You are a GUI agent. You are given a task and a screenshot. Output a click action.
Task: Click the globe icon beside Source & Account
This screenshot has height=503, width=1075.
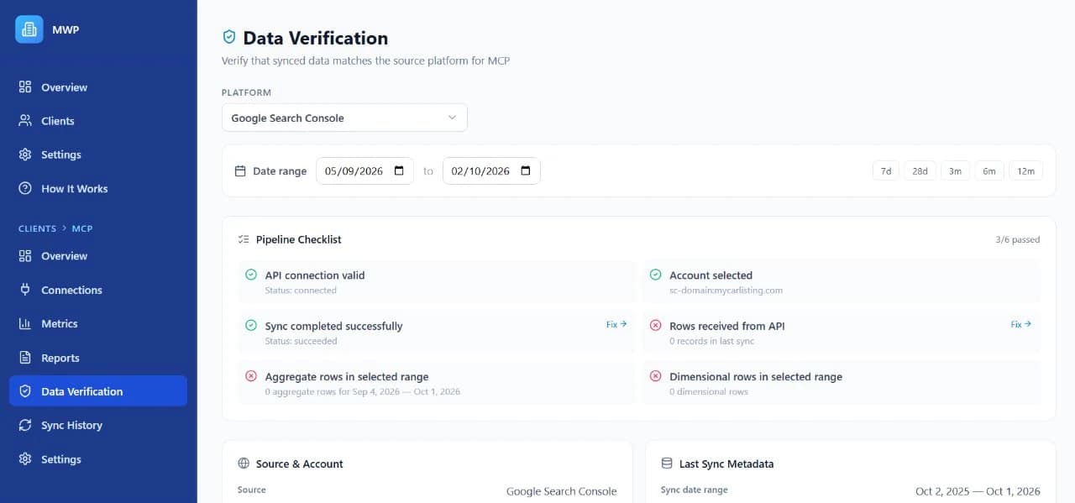pyautogui.click(x=244, y=464)
